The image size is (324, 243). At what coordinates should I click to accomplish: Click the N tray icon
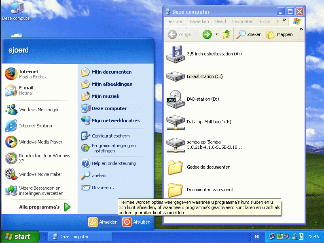[301, 237]
